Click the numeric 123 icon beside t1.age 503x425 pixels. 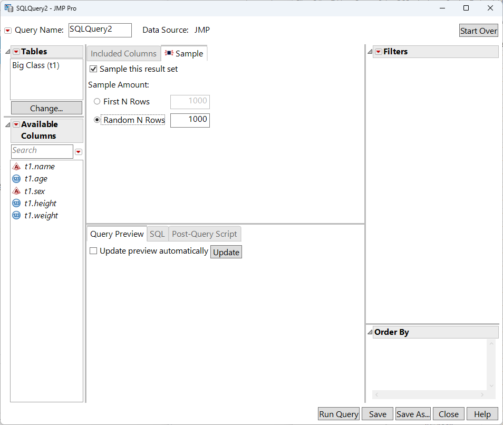pos(16,179)
